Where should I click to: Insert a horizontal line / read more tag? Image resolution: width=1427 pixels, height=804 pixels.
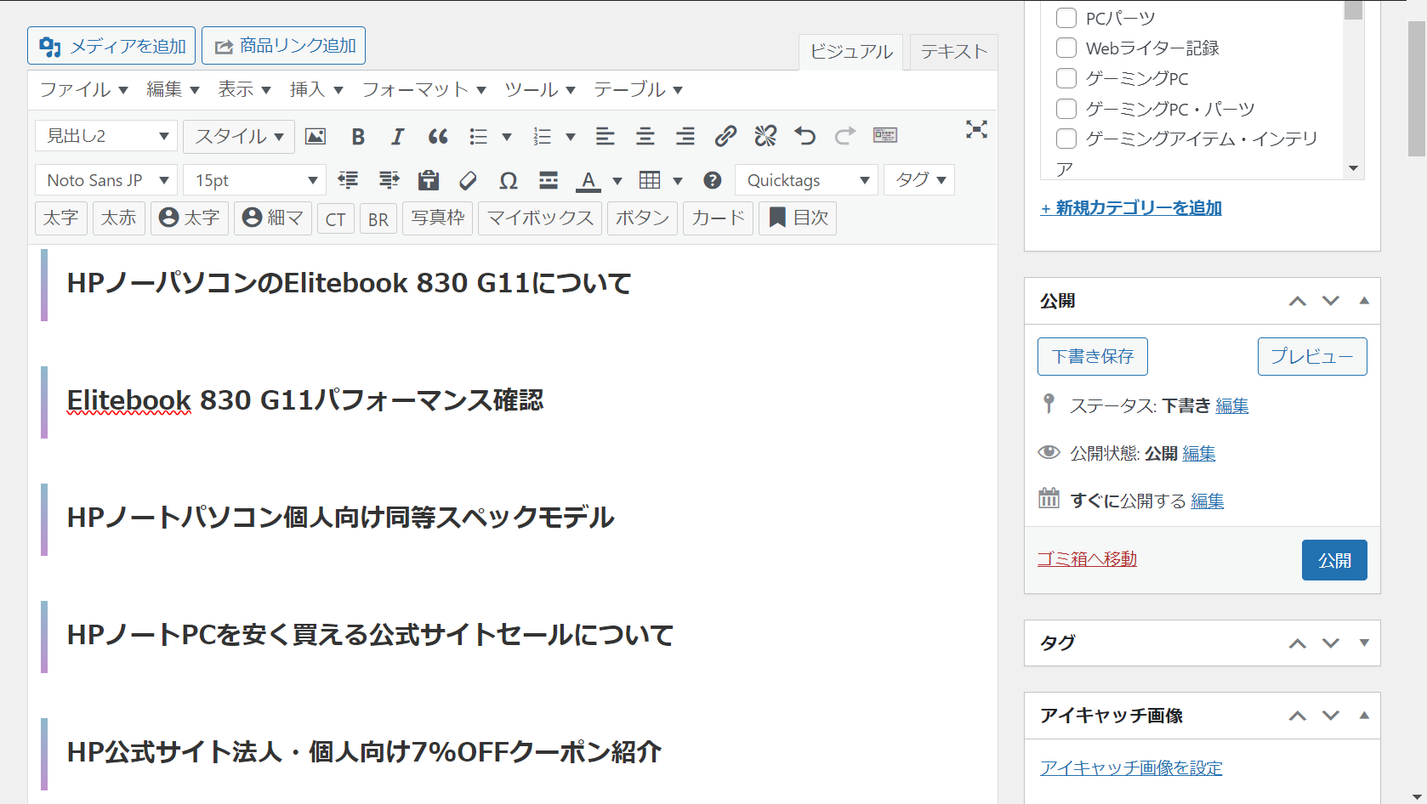coord(549,180)
